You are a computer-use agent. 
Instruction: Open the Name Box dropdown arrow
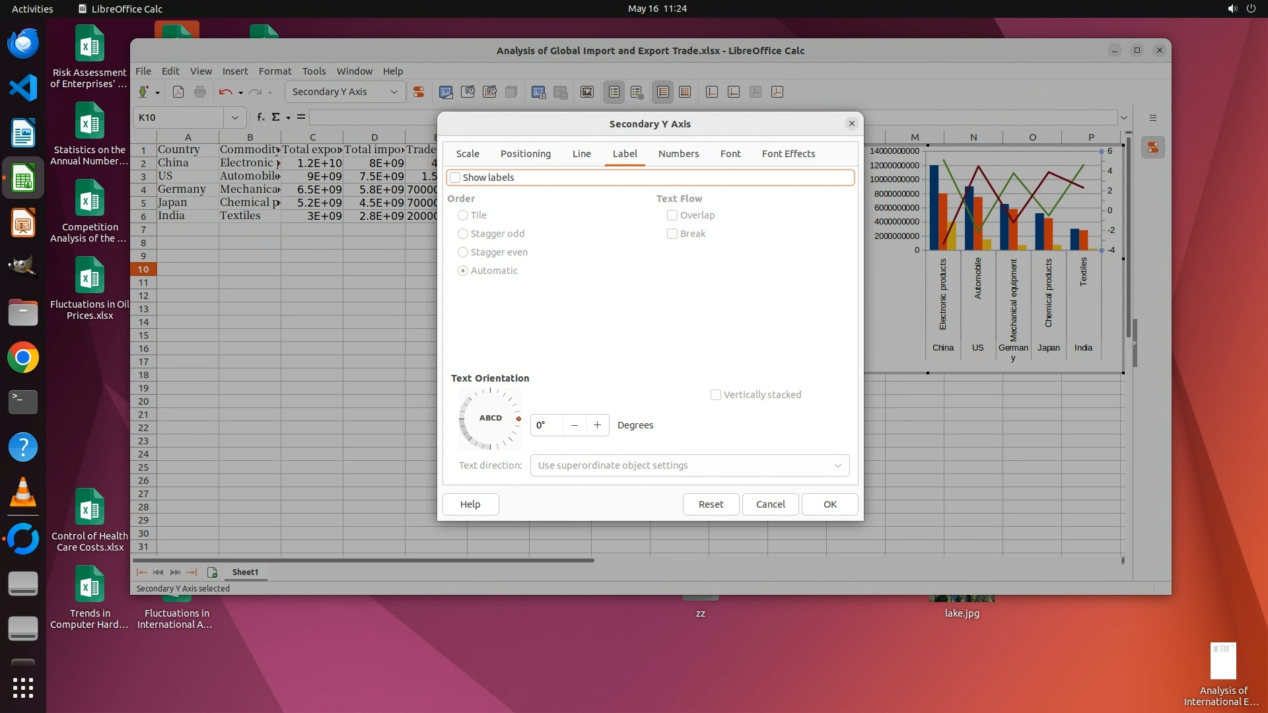[x=234, y=118]
